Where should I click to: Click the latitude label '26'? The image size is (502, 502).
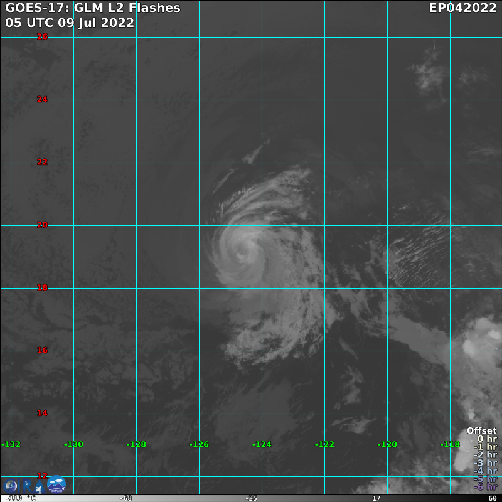tap(42, 36)
